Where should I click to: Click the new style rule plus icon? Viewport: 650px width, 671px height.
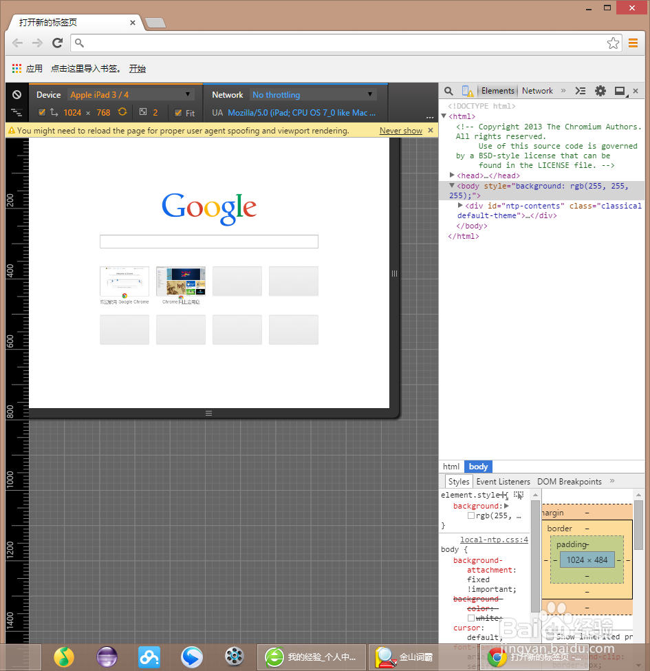(505, 495)
